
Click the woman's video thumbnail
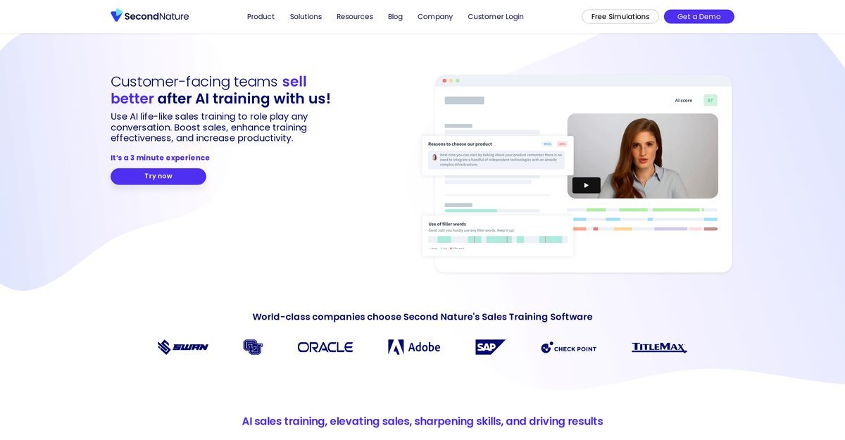click(x=643, y=156)
